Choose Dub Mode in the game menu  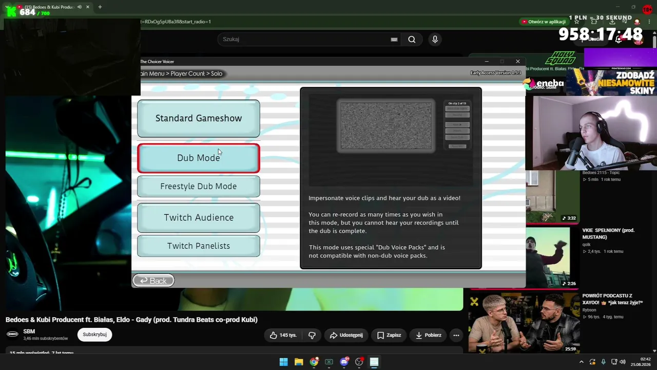point(199,158)
